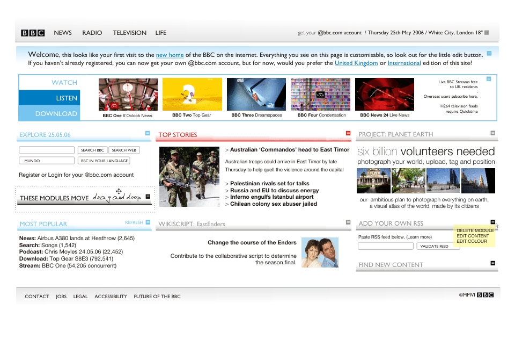Open the Jobs footer link
515x361 pixels.
(61, 297)
